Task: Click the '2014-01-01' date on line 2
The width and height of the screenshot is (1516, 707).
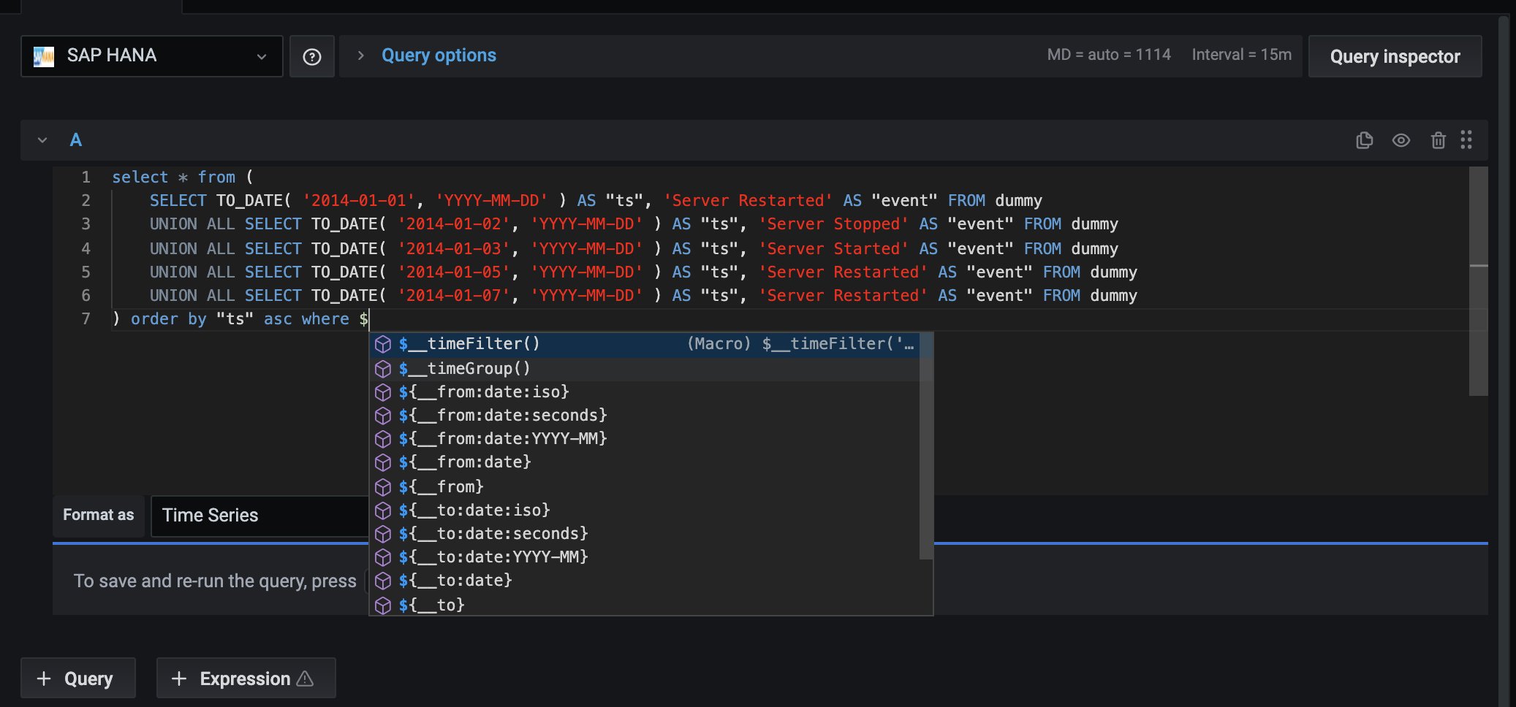Action: tap(358, 201)
